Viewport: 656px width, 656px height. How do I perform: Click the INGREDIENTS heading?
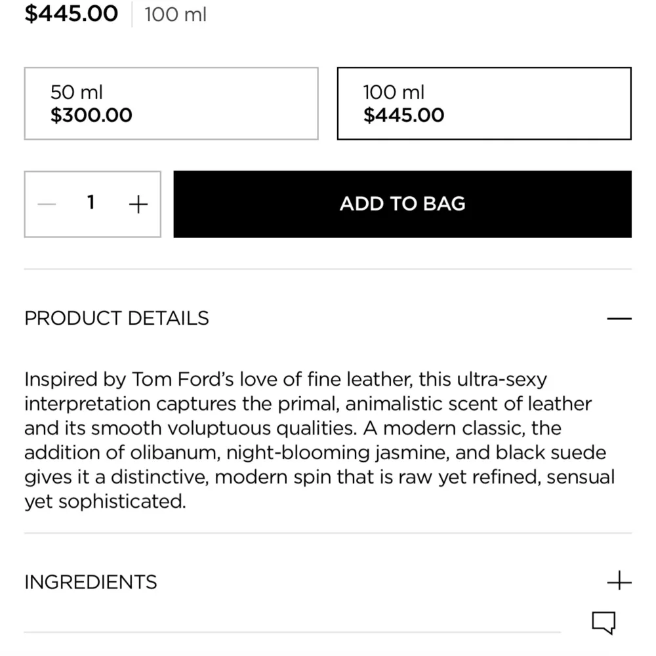pos(91,581)
